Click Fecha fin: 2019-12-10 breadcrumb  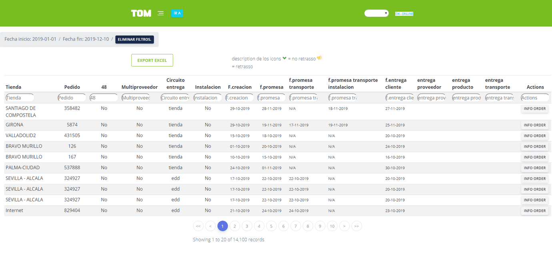click(x=86, y=39)
